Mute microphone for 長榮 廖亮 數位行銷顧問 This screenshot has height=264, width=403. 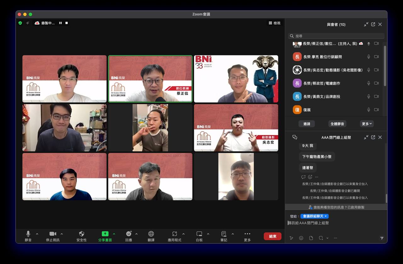click(x=369, y=57)
